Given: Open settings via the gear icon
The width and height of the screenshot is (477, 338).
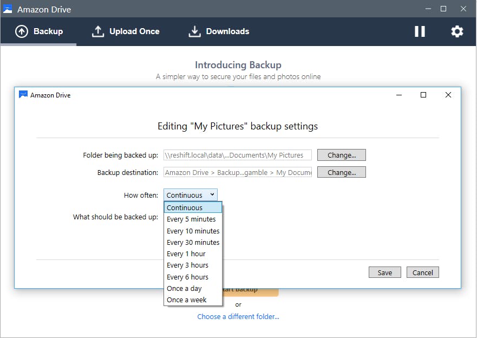Looking at the screenshot, I should (457, 31).
